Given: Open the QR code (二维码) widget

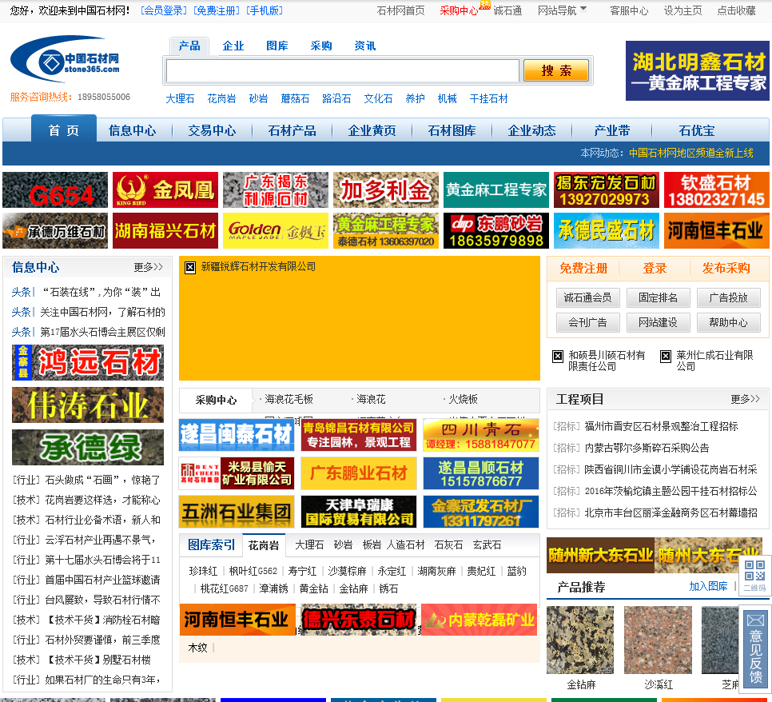Looking at the screenshot, I should click(x=754, y=575).
